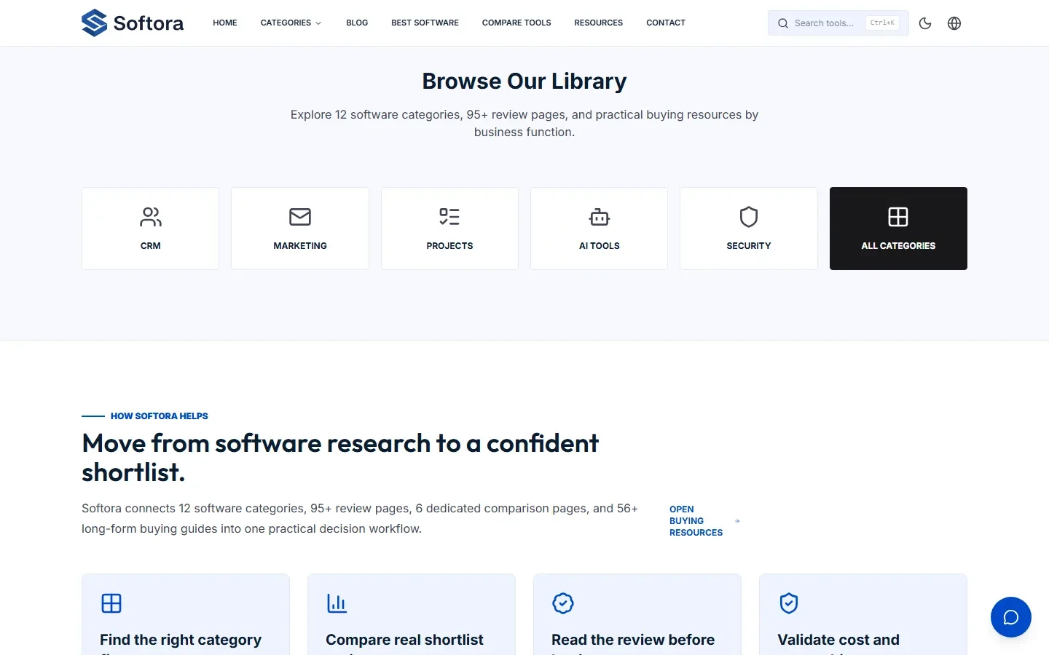Open Resources in the navigation bar
This screenshot has height=655, width=1049.
point(598,23)
